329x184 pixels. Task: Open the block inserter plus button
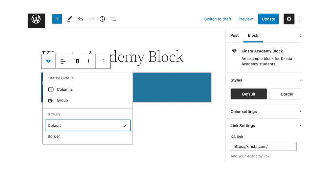[x=57, y=19]
